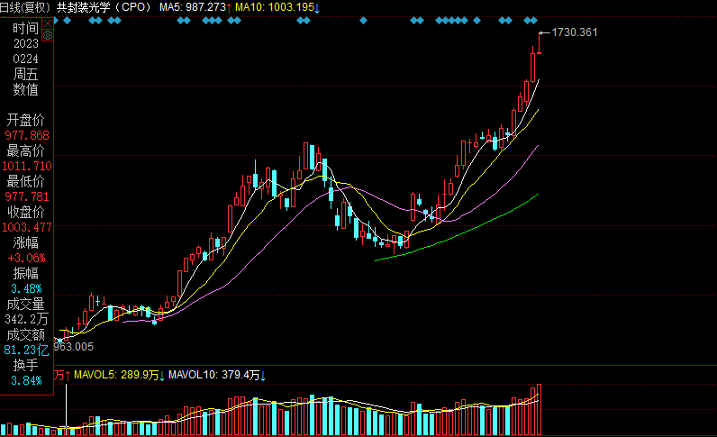717x437 pixels.
Task: Click the 日线(复权) period label
Action: 26,6
